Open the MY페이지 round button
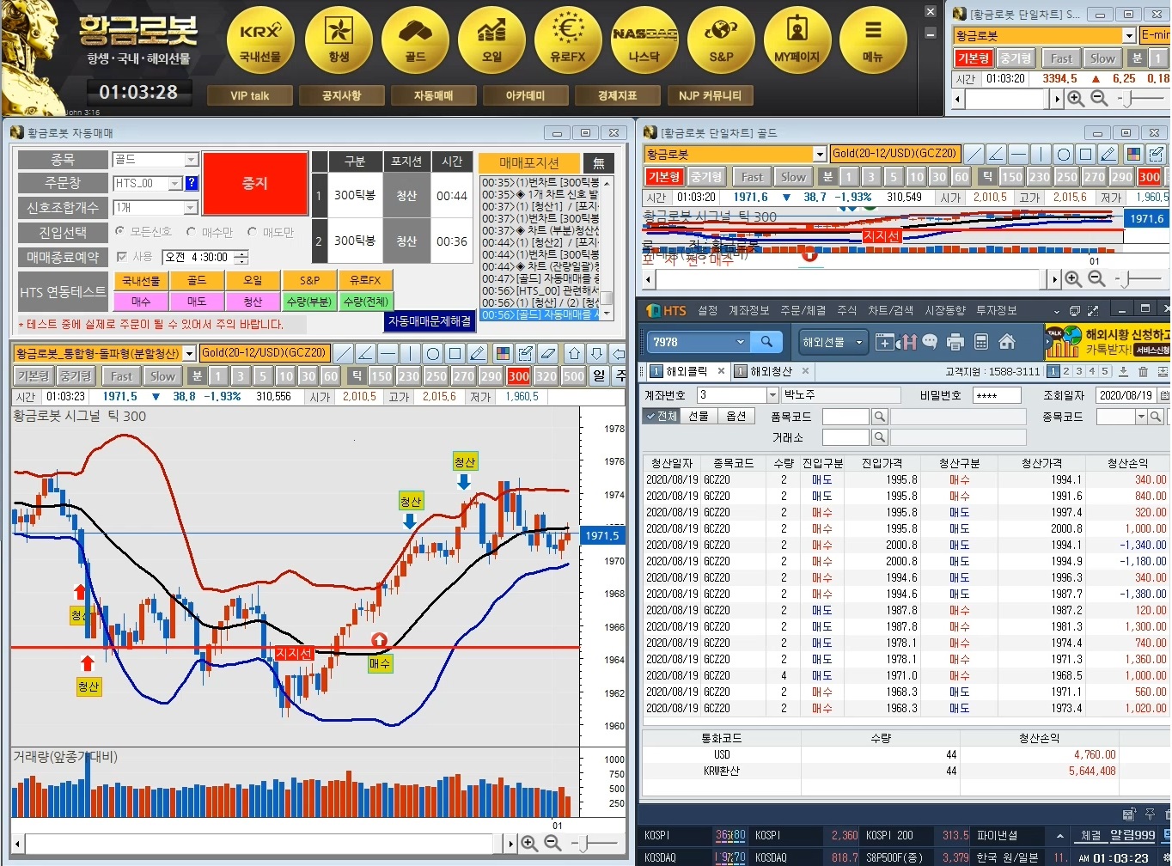Image resolution: width=1172 pixels, height=866 pixels. 797,40
